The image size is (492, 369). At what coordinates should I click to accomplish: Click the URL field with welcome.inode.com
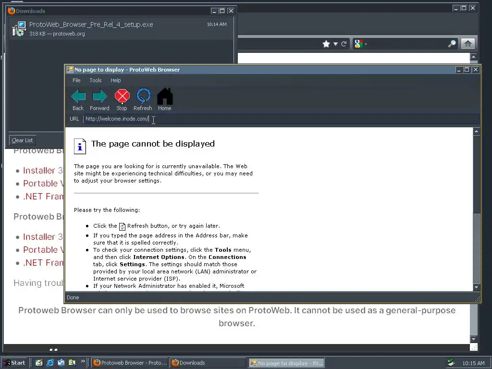coord(281,119)
